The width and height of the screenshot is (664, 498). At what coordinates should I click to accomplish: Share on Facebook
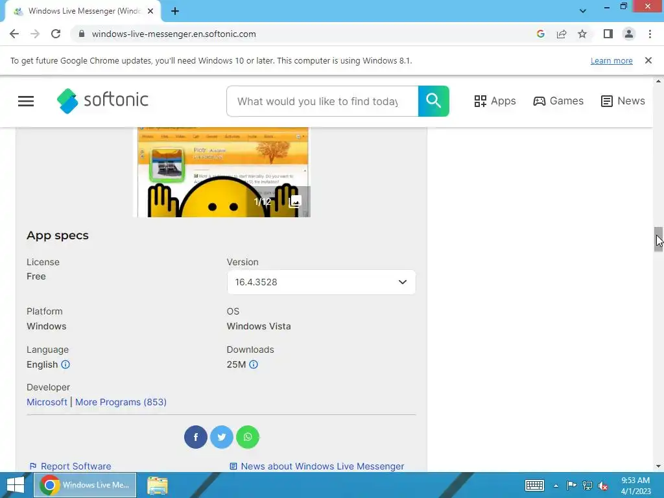point(196,437)
